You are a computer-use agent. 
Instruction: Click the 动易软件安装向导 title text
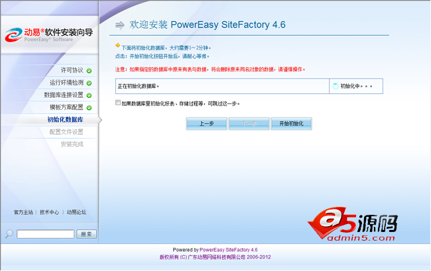pyautogui.click(x=58, y=32)
